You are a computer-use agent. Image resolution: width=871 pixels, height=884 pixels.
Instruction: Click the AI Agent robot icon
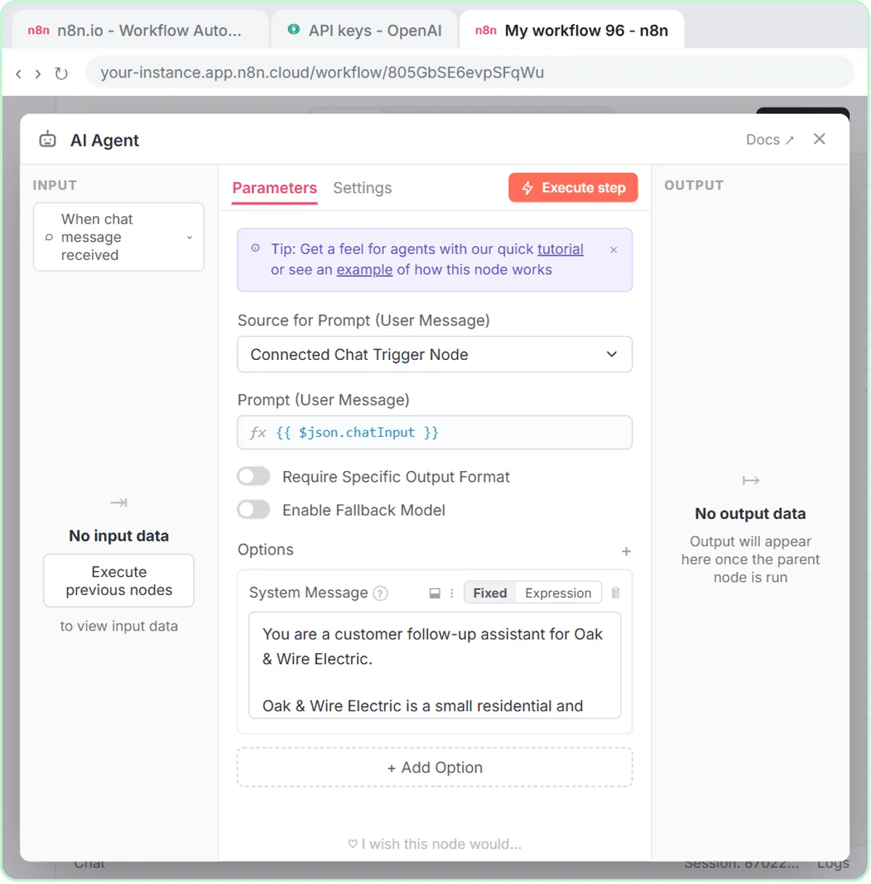(x=47, y=139)
